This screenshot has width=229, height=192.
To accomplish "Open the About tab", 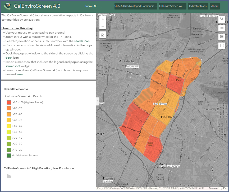I will pyautogui.click(x=215, y=6).
